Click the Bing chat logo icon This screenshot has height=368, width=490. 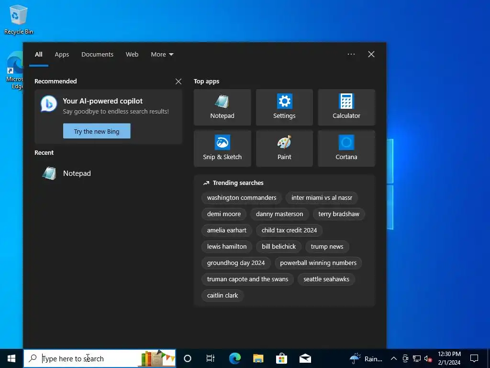coord(49,104)
